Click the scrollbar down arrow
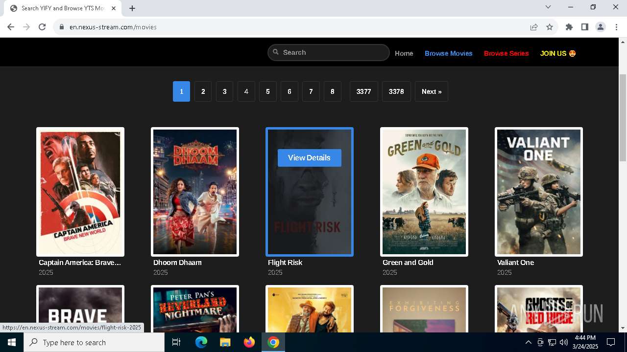Screen dimensions: 627x352 [623, 328]
